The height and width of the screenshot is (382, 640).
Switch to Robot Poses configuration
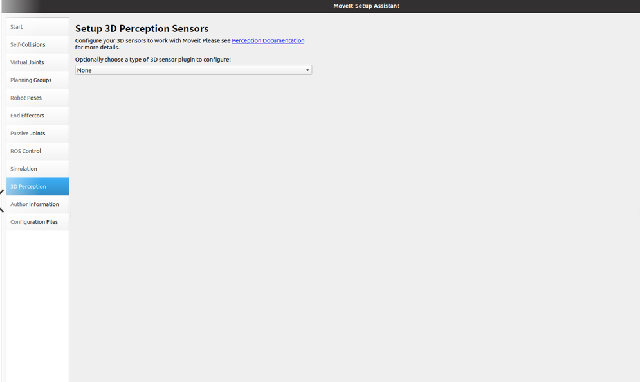tap(37, 98)
